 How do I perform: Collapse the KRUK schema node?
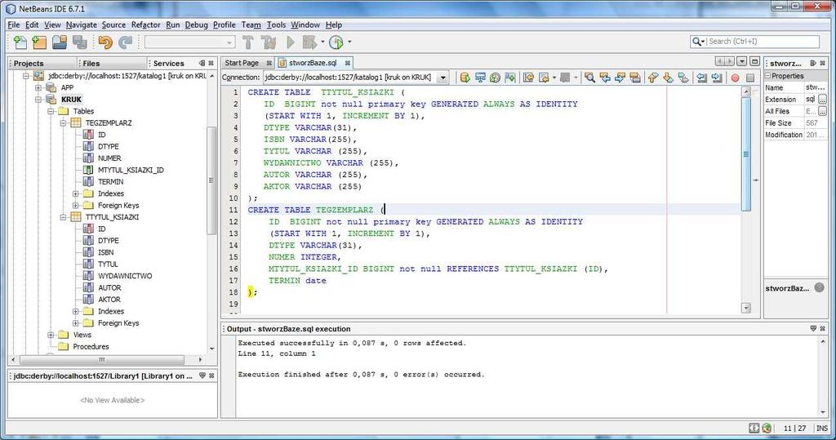click(38, 100)
